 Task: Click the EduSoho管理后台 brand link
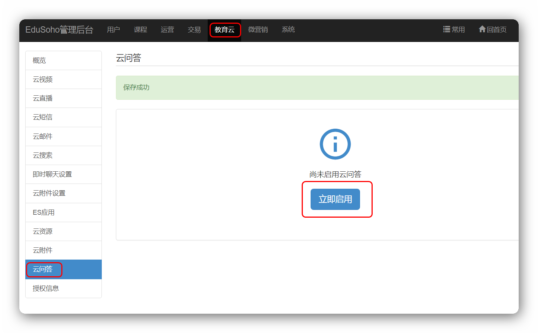click(59, 30)
